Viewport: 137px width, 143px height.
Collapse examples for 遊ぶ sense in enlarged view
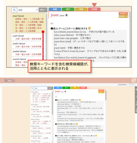coord(89,28)
